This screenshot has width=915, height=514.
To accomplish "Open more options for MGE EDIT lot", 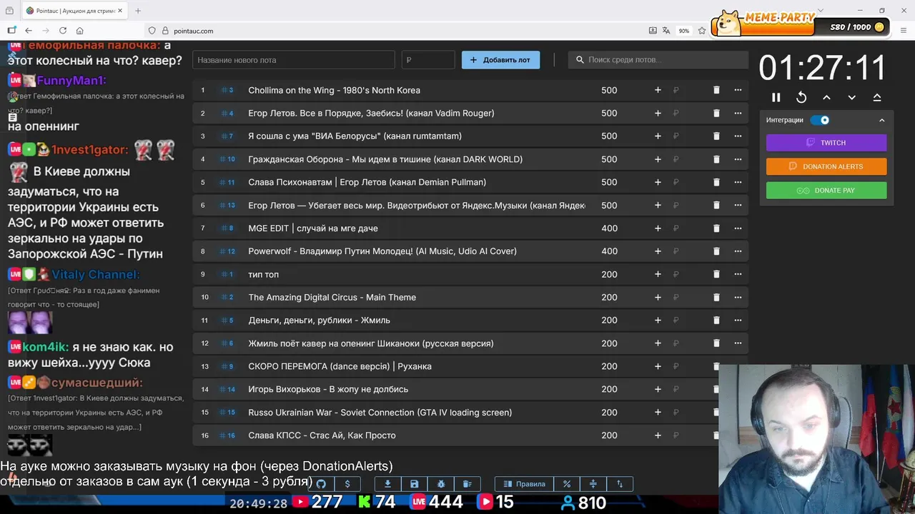I will (x=738, y=228).
